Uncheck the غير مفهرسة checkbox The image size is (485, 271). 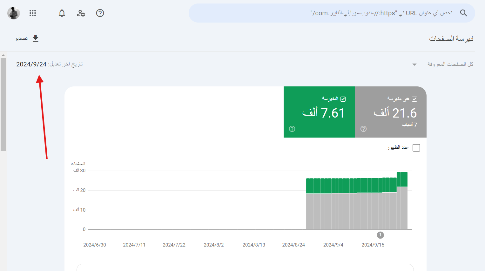pos(414,99)
